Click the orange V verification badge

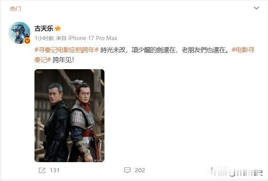[x=27, y=40]
